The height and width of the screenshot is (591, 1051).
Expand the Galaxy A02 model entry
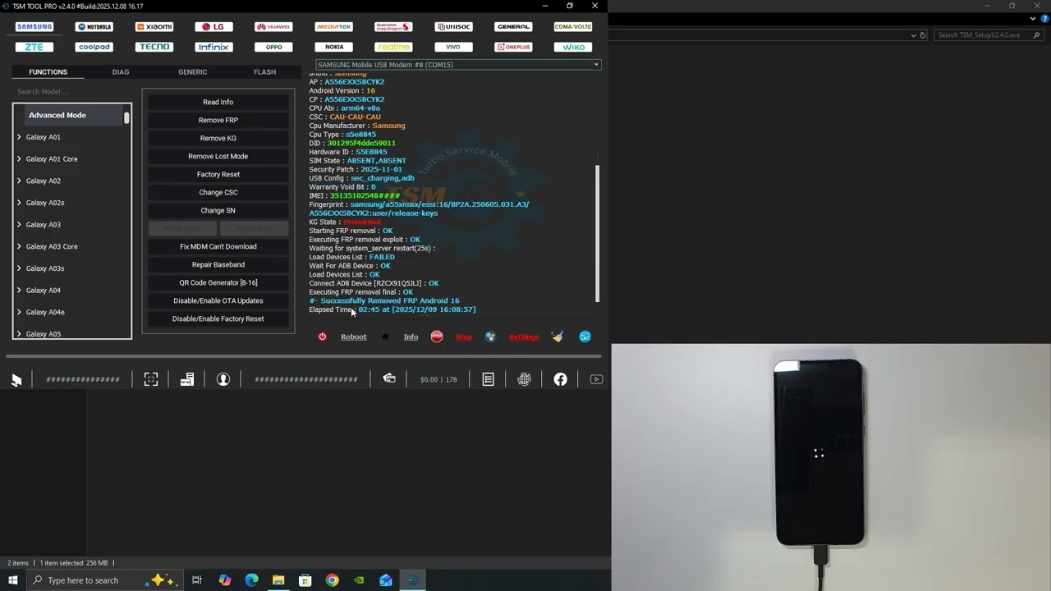pyautogui.click(x=19, y=181)
